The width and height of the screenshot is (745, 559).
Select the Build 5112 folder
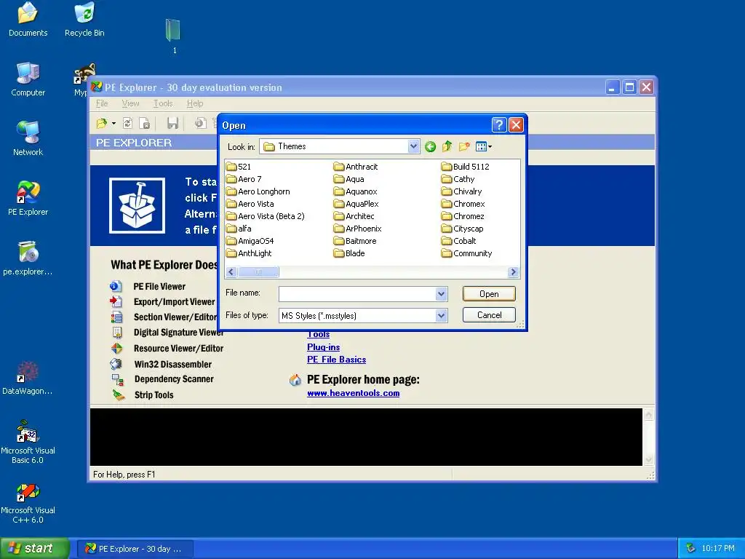465,167
